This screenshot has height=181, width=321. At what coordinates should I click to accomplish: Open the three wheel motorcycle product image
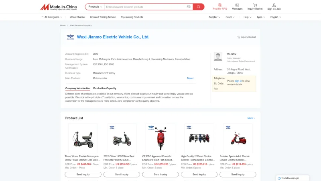click(x=83, y=138)
